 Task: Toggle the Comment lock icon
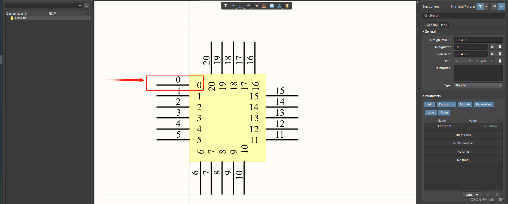[x=500, y=54]
